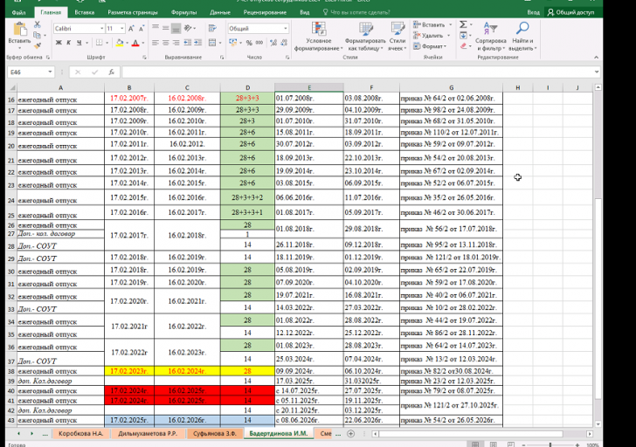The image size is (636, 447).
Task: Open the font size 11 dropdown
Action: [121, 28]
